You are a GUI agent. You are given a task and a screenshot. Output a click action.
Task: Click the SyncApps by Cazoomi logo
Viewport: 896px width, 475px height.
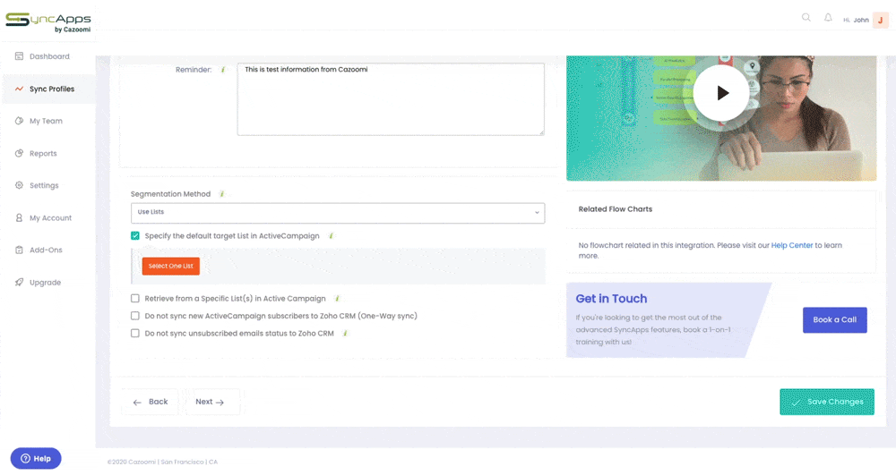click(48, 22)
